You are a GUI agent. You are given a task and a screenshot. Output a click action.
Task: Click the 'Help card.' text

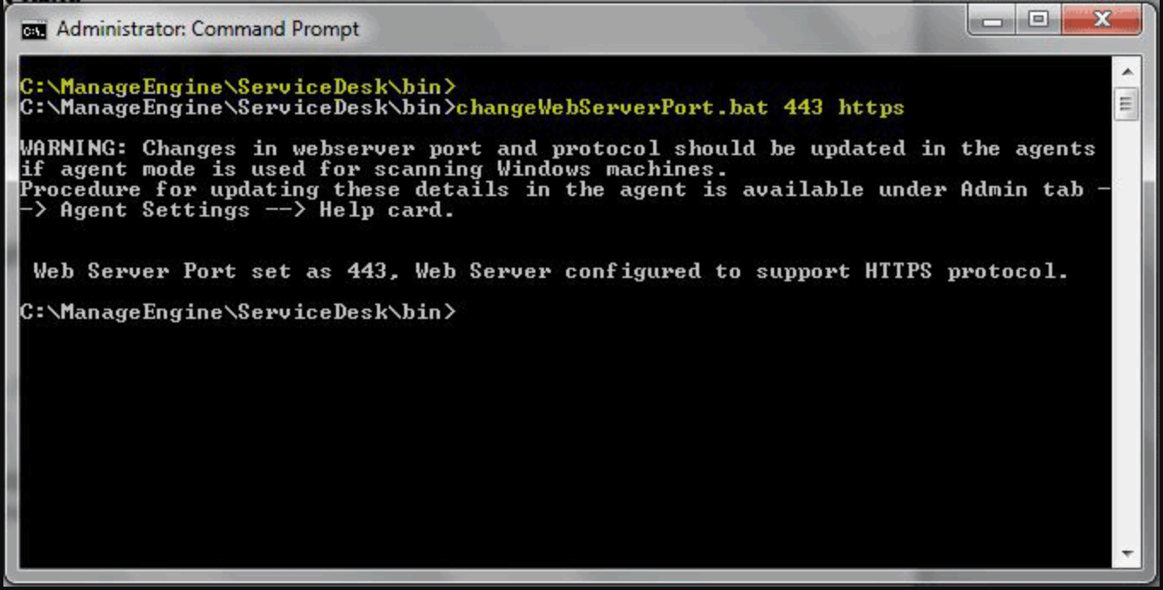pyautogui.click(x=386, y=210)
